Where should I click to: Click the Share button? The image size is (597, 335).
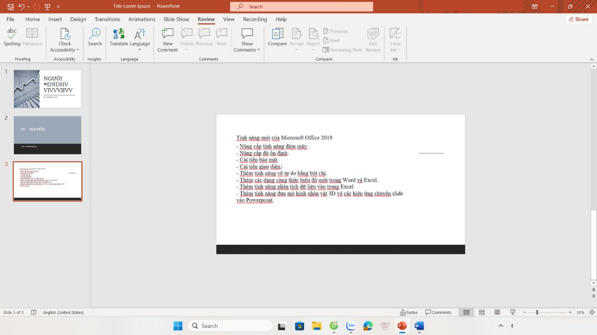[579, 19]
